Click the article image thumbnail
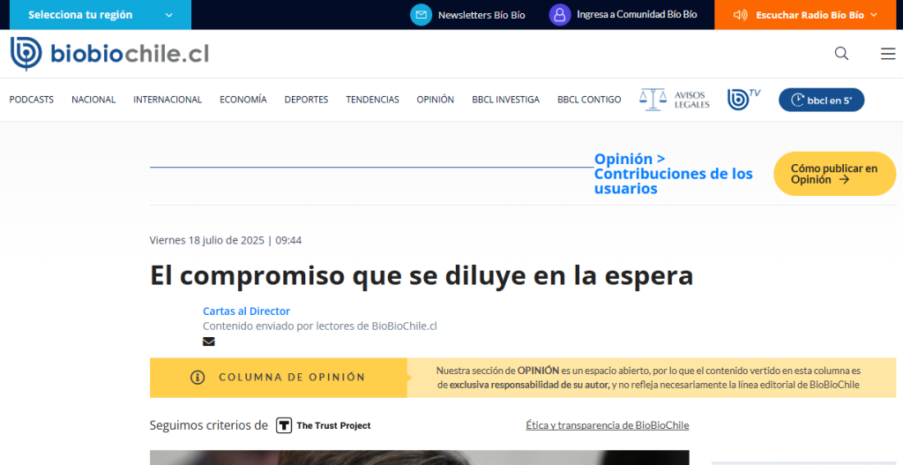 [419, 457]
